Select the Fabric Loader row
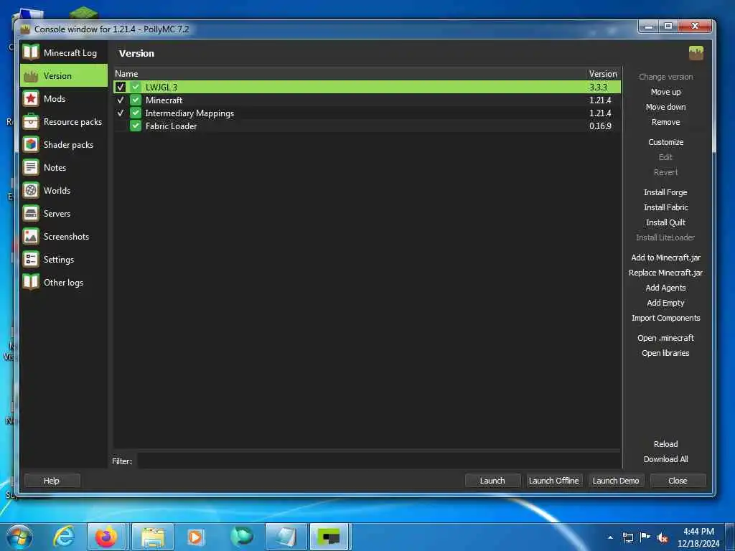Image resolution: width=735 pixels, height=551 pixels. pos(367,126)
